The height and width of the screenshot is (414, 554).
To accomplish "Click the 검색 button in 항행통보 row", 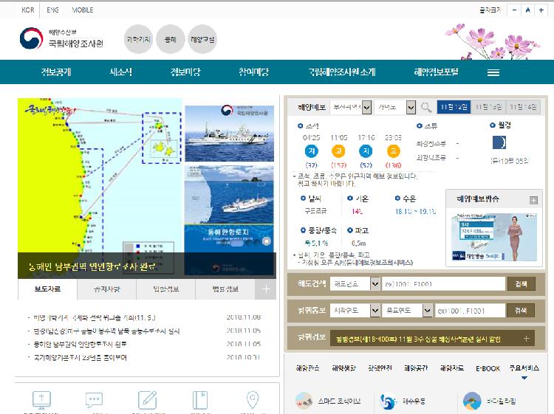I will pyautogui.click(x=521, y=311).
